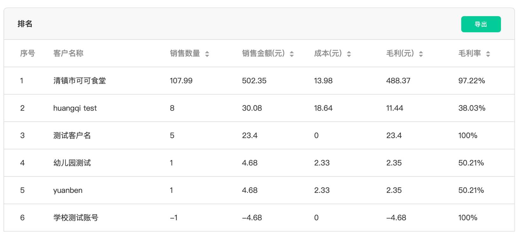The width and height of the screenshot is (519, 238).
Task: Click customer 幼儿园测试 in row 4
Action: click(72, 163)
